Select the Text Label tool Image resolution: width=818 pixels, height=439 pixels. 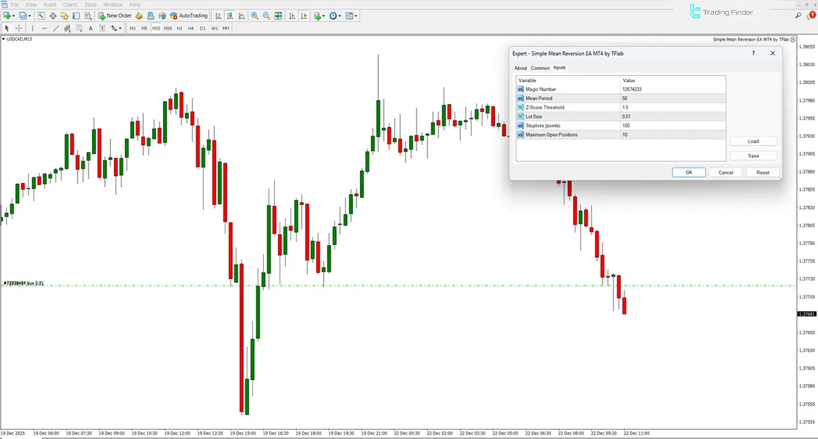point(102,28)
